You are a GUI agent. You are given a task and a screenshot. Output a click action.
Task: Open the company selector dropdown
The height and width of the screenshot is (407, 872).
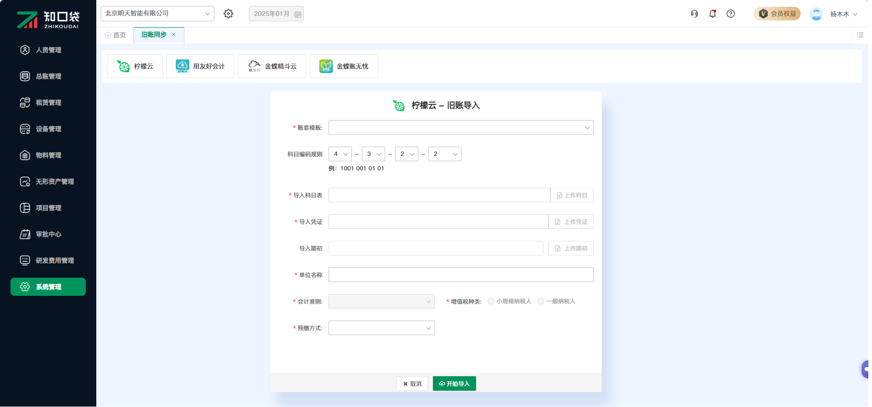[158, 14]
